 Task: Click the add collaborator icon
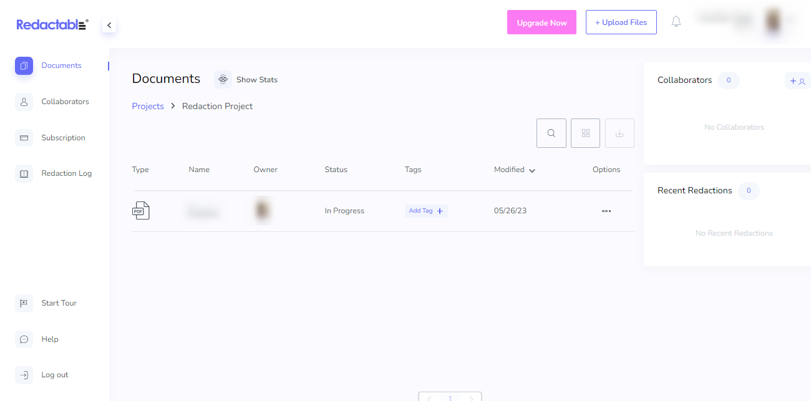pos(797,80)
